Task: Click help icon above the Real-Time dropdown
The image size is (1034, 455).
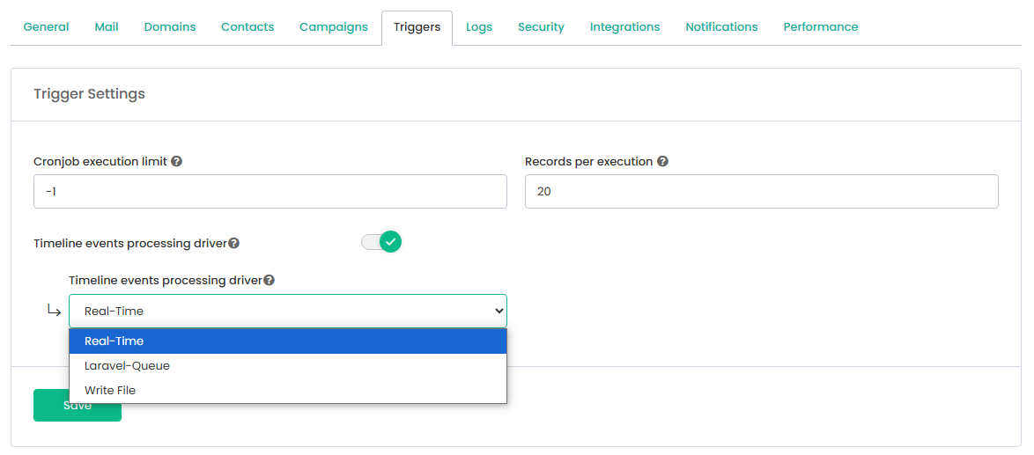Action: pyautogui.click(x=269, y=281)
